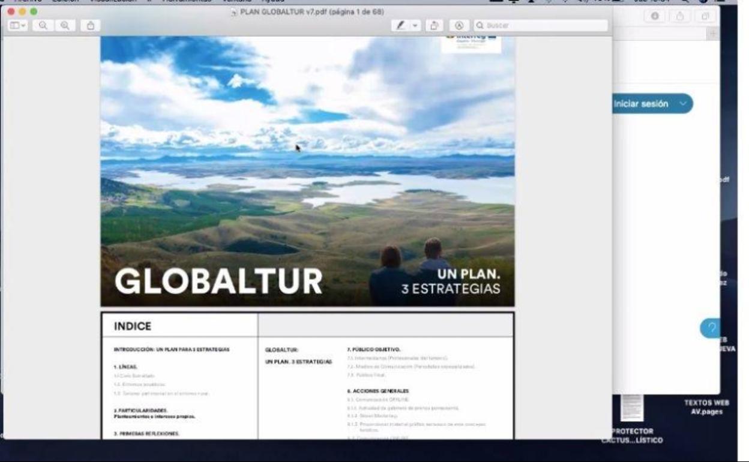Share the PDF from the left toolbar
The height and width of the screenshot is (462, 749).
pyautogui.click(x=91, y=26)
